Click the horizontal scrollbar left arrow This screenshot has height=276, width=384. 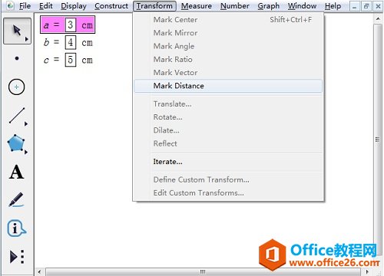[x=39, y=272]
